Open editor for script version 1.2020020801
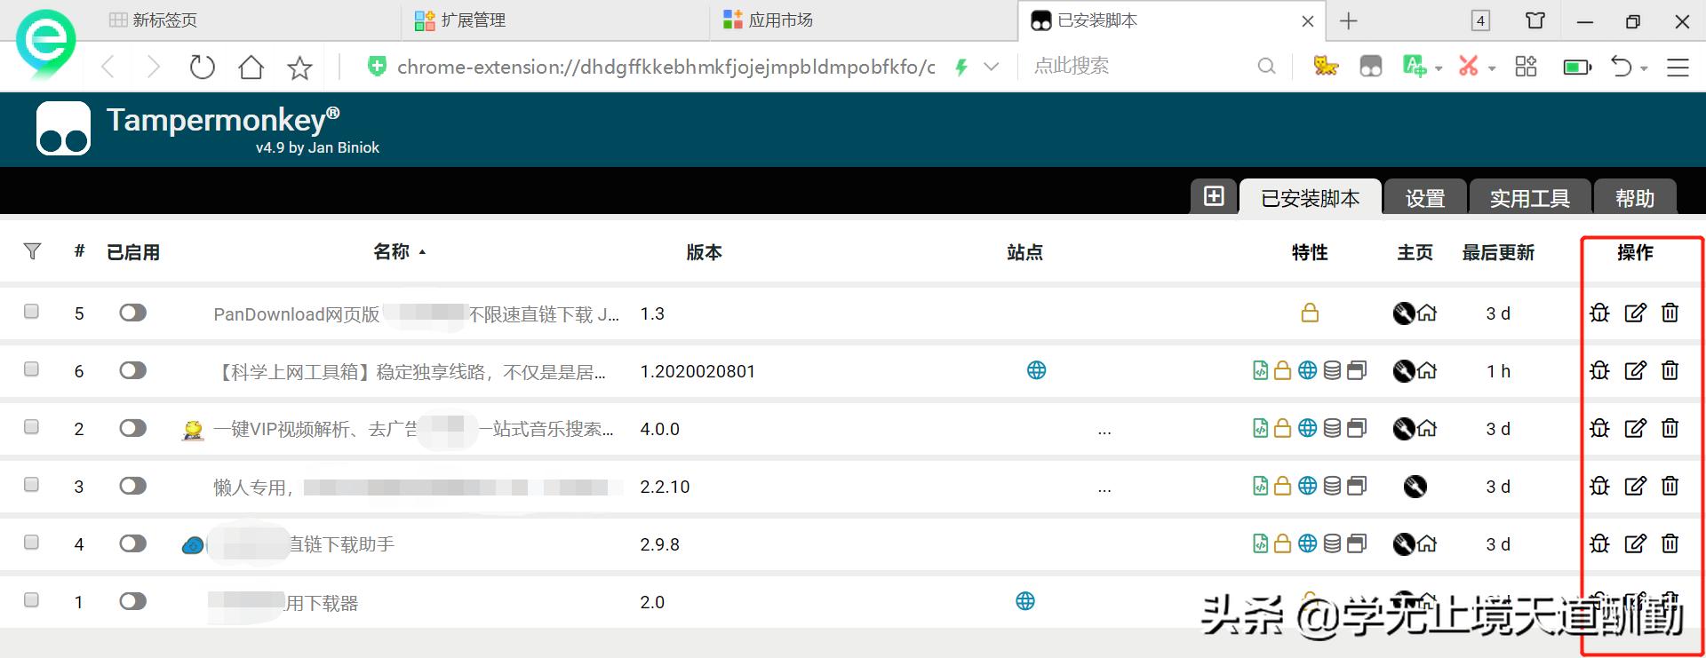The width and height of the screenshot is (1706, 658). tap(1635, 370)
